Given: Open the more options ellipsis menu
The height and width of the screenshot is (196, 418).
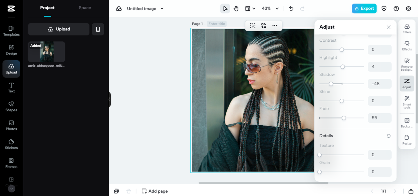Looking at the screenshot, I should coord(275,26).
